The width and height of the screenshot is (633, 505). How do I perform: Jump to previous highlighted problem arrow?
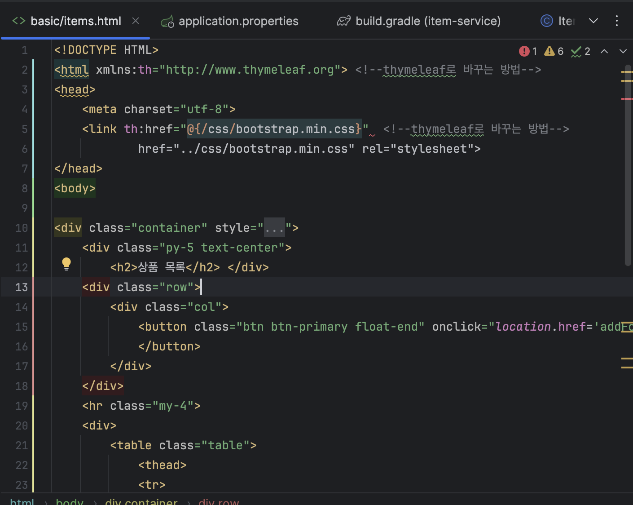point(604,51)
